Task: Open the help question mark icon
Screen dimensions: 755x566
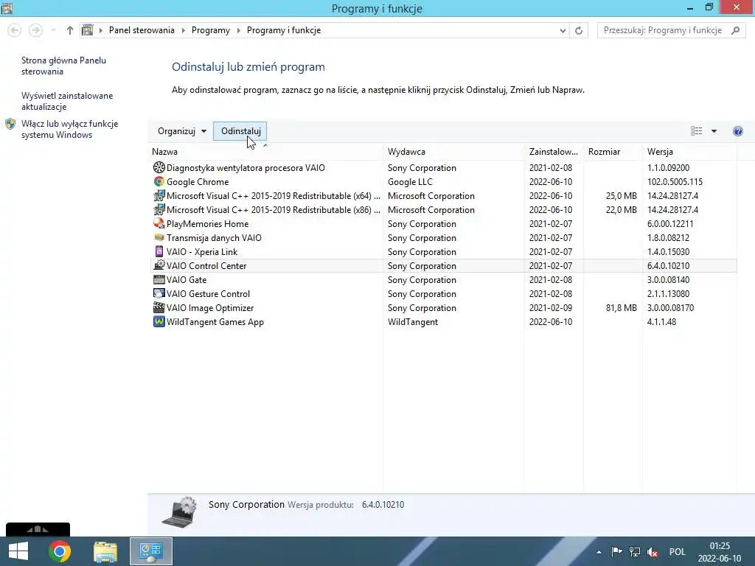Action: click(x=737, y=131)
